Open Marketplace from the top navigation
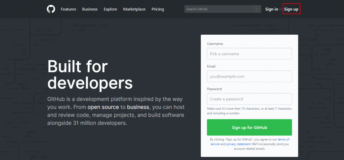Viewport: 344px width, 160px height. point(134,9)
